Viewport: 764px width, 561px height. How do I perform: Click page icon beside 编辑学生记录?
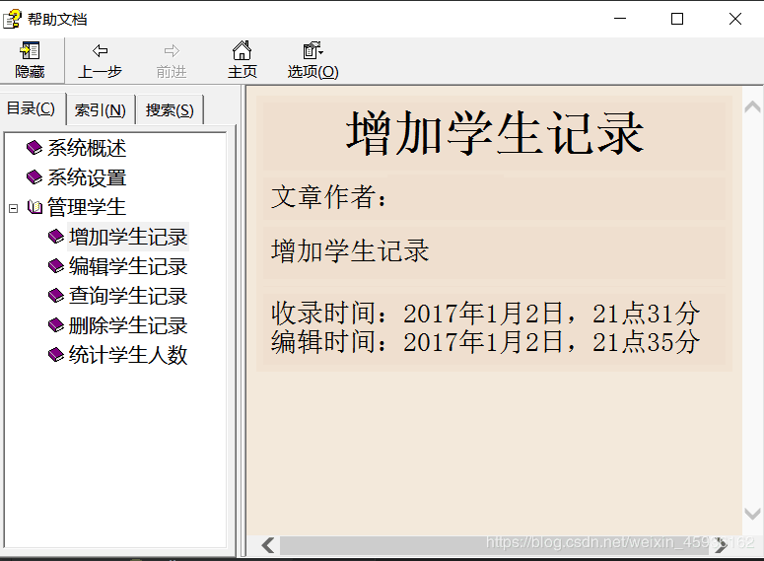click(x=56, y=266)
